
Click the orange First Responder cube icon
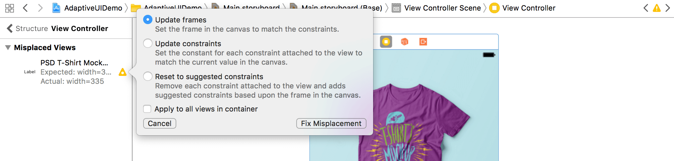(x=405, y=42)
